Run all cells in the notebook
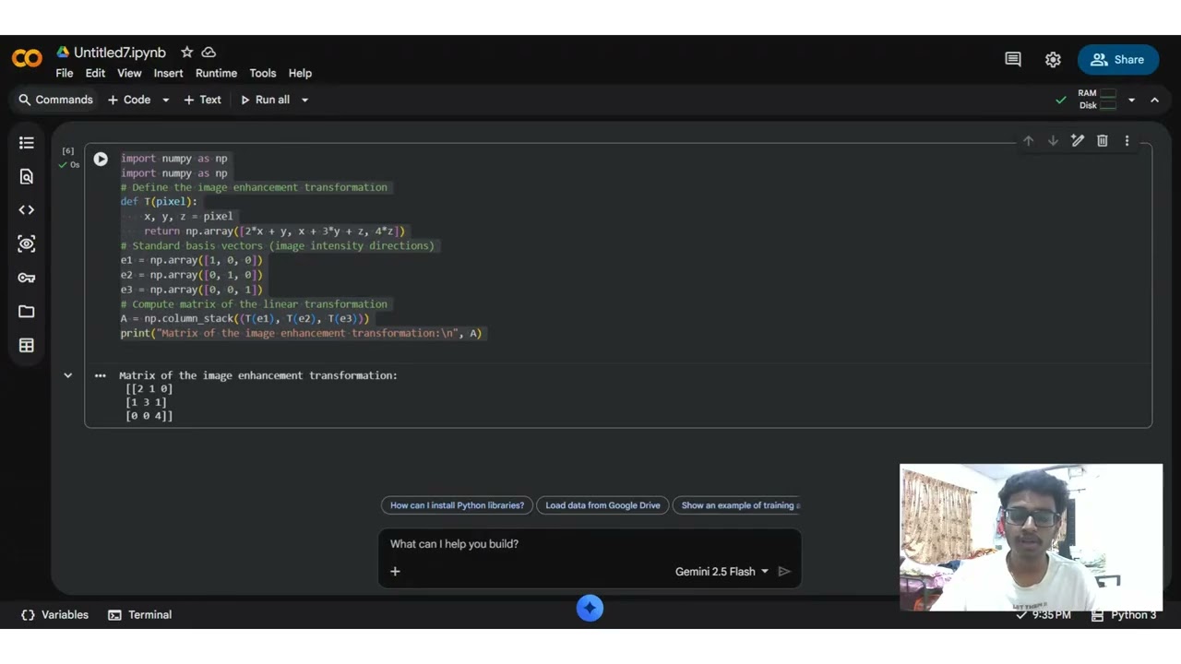 265,100
